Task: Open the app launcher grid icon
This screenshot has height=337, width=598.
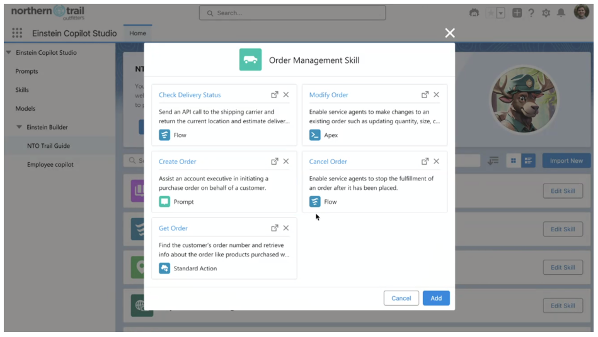Action: click(17, 33)
